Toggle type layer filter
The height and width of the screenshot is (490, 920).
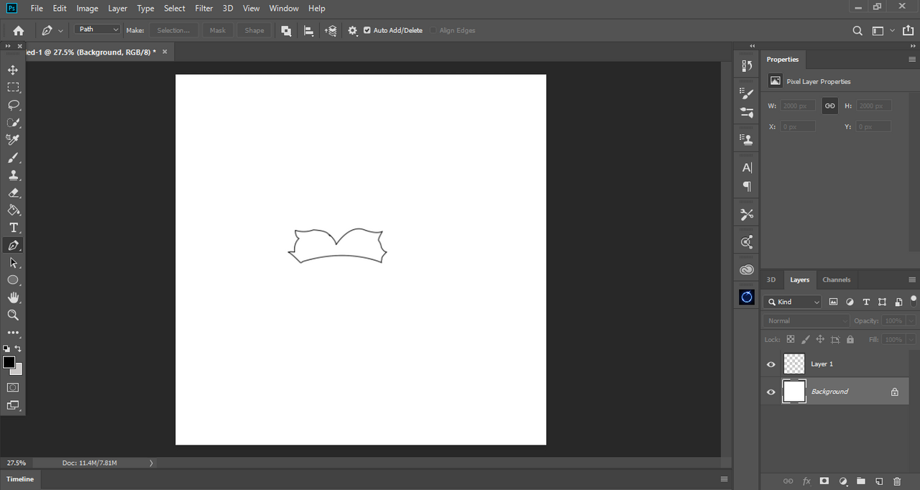(x=866, y=302)
